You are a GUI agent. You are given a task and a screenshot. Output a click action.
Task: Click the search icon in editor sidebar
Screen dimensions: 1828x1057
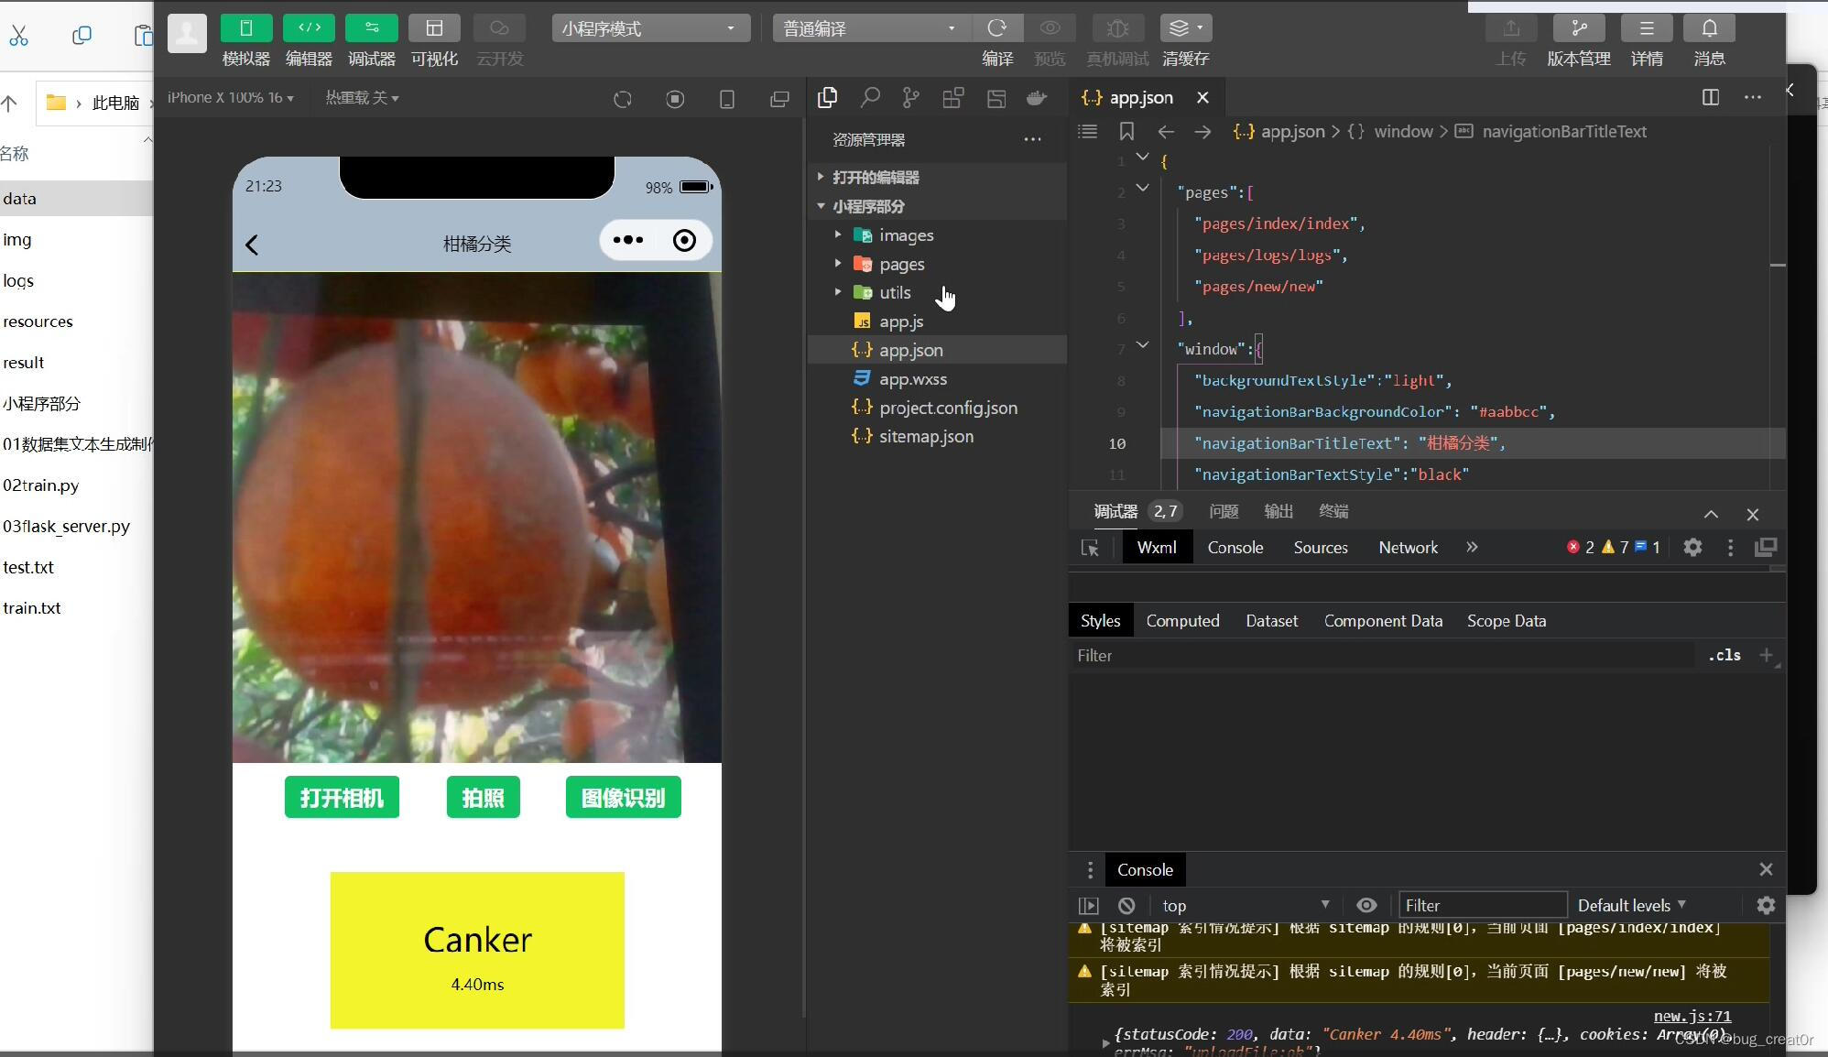point(870,97)
